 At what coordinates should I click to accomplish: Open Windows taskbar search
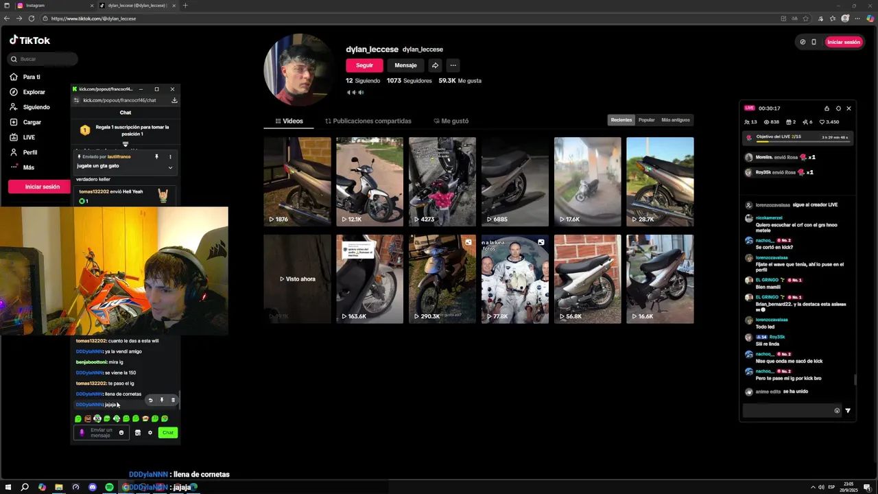tap(25, 487)
